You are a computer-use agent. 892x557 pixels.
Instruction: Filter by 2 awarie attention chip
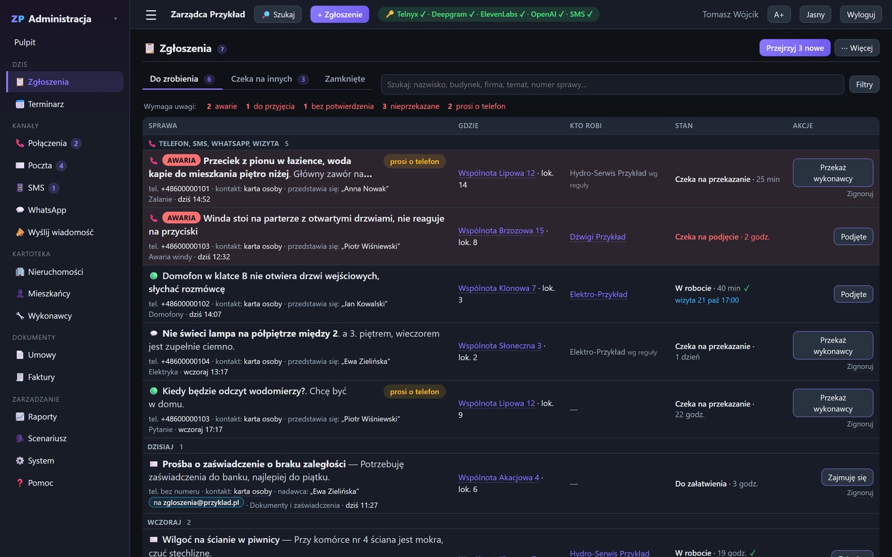click(222, 106)
